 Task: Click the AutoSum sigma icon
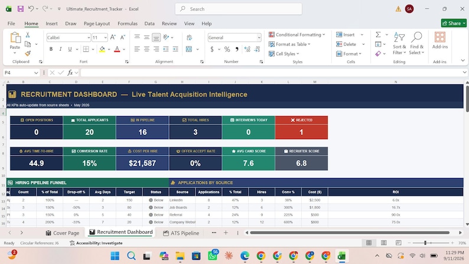(x=379, y=35)
